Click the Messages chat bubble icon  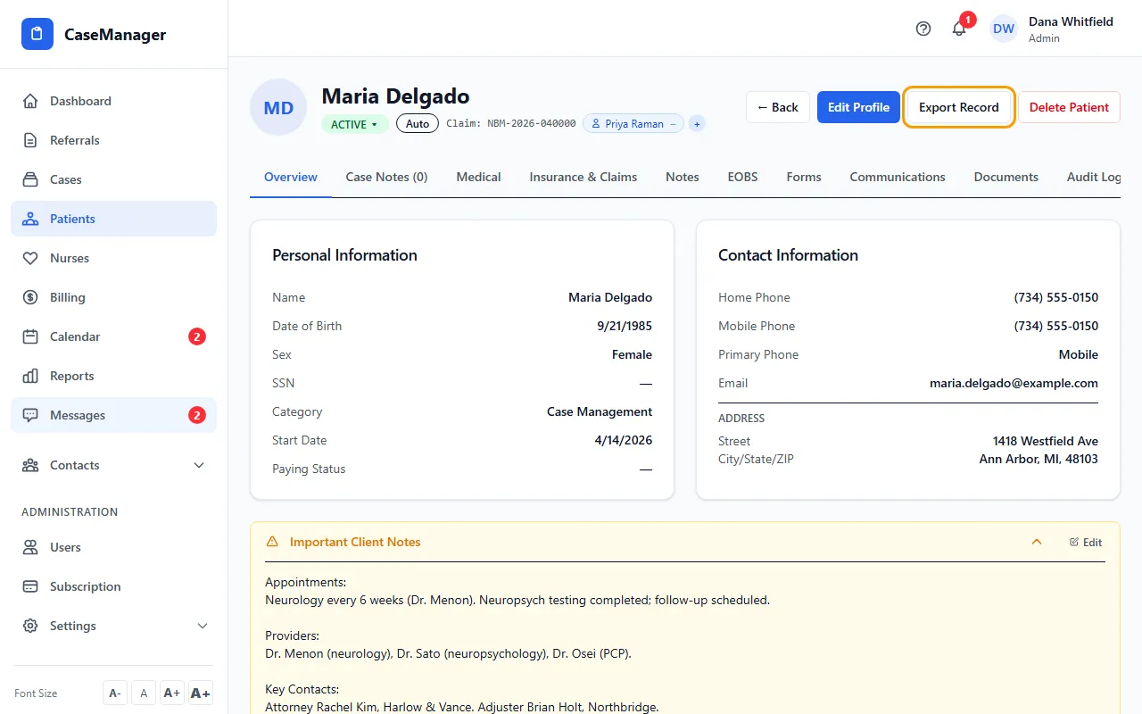tap(30, 415)
